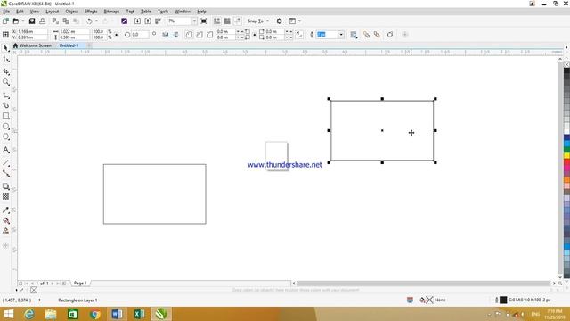The width and height of the screenshot is (570, 321).
Task: Open the Options gear icon
Action: [x=279, y=21]
